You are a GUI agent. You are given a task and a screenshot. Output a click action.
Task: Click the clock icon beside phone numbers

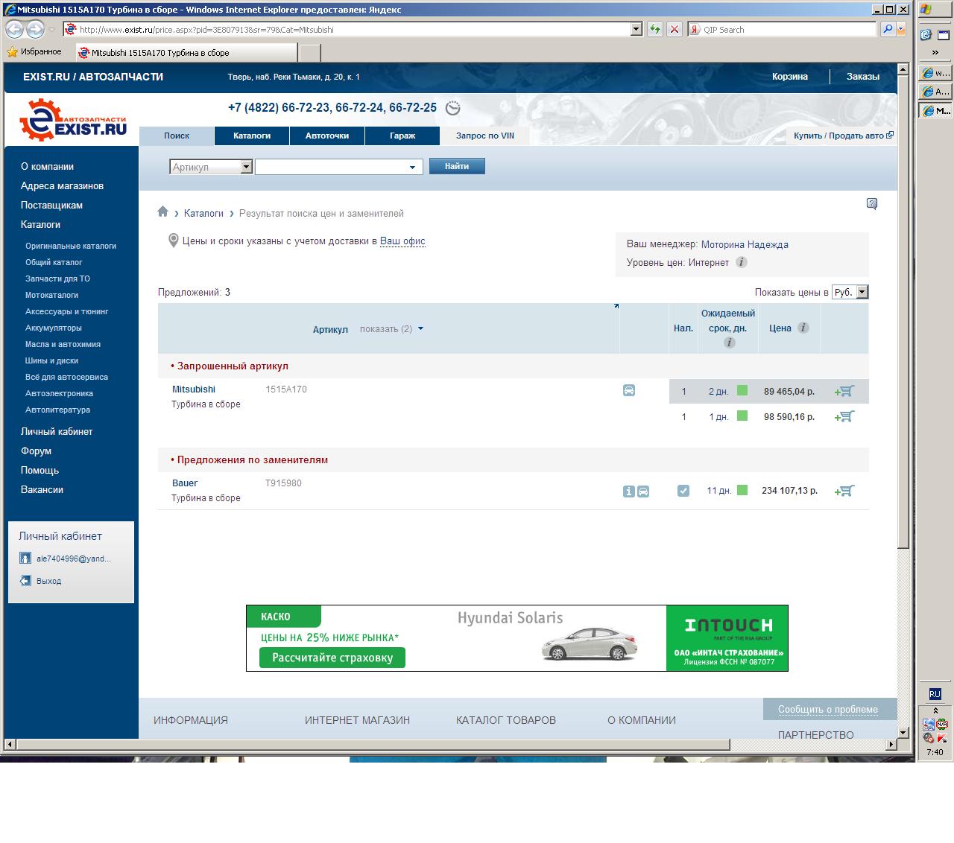452,108
